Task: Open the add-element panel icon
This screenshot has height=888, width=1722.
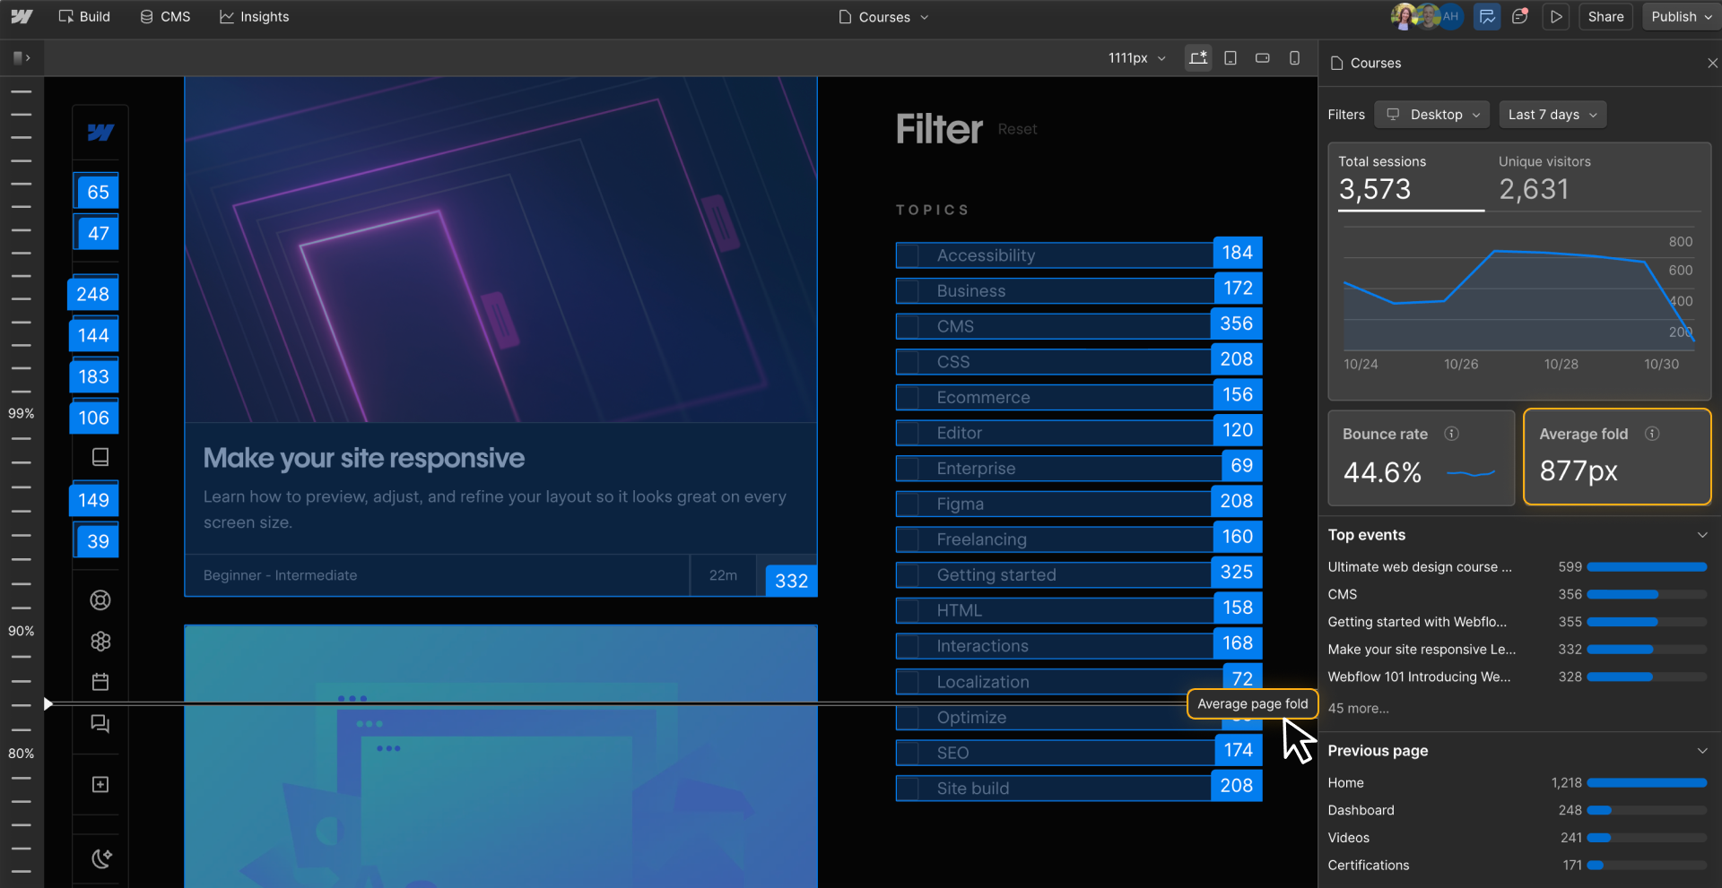Action: [100, 784]
